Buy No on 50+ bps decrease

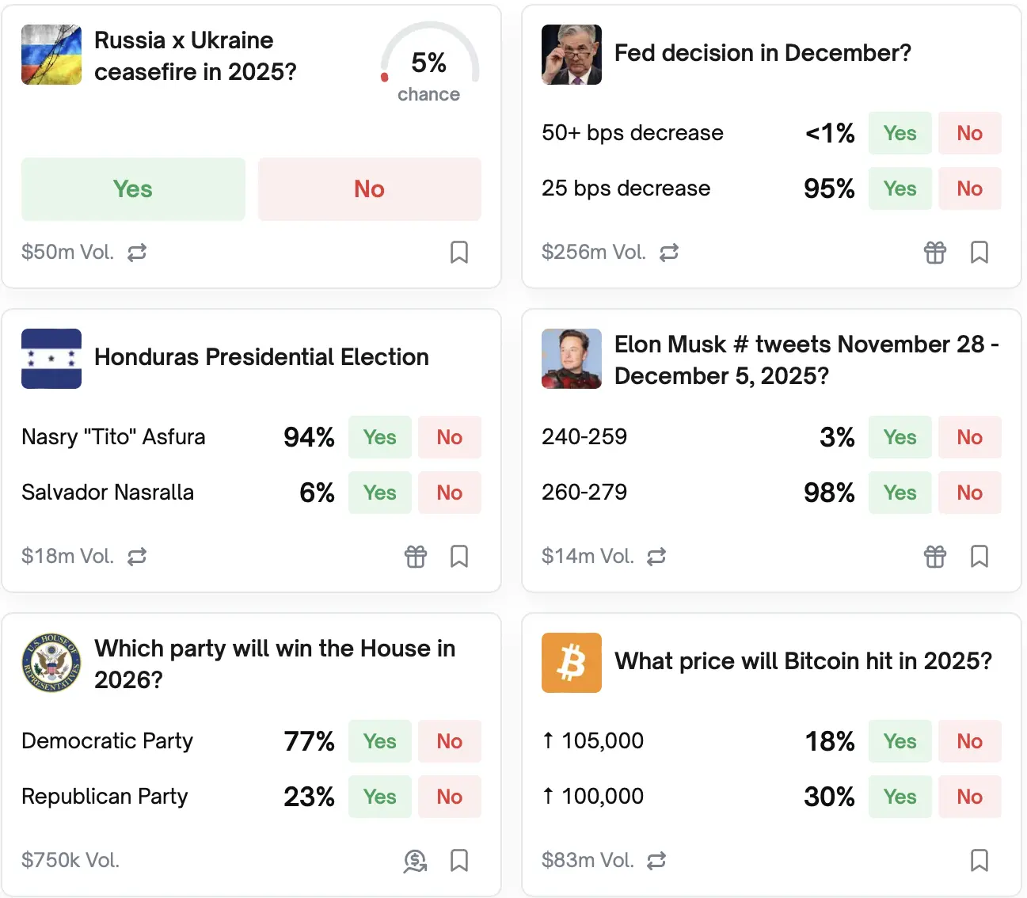(x=969, y=133)
